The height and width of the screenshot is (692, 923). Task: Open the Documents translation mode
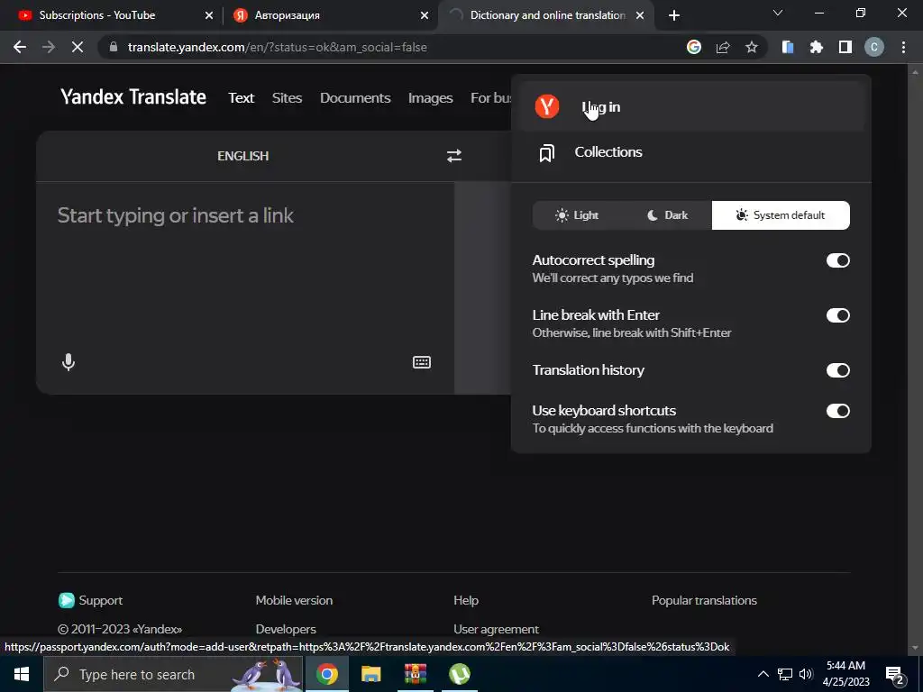pyautogui.click(x=355, y=97)
